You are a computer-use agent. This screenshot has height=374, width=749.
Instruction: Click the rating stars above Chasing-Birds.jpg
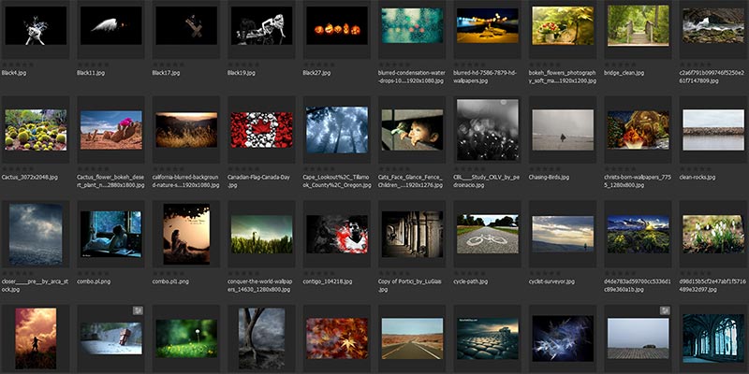[545, 168]
